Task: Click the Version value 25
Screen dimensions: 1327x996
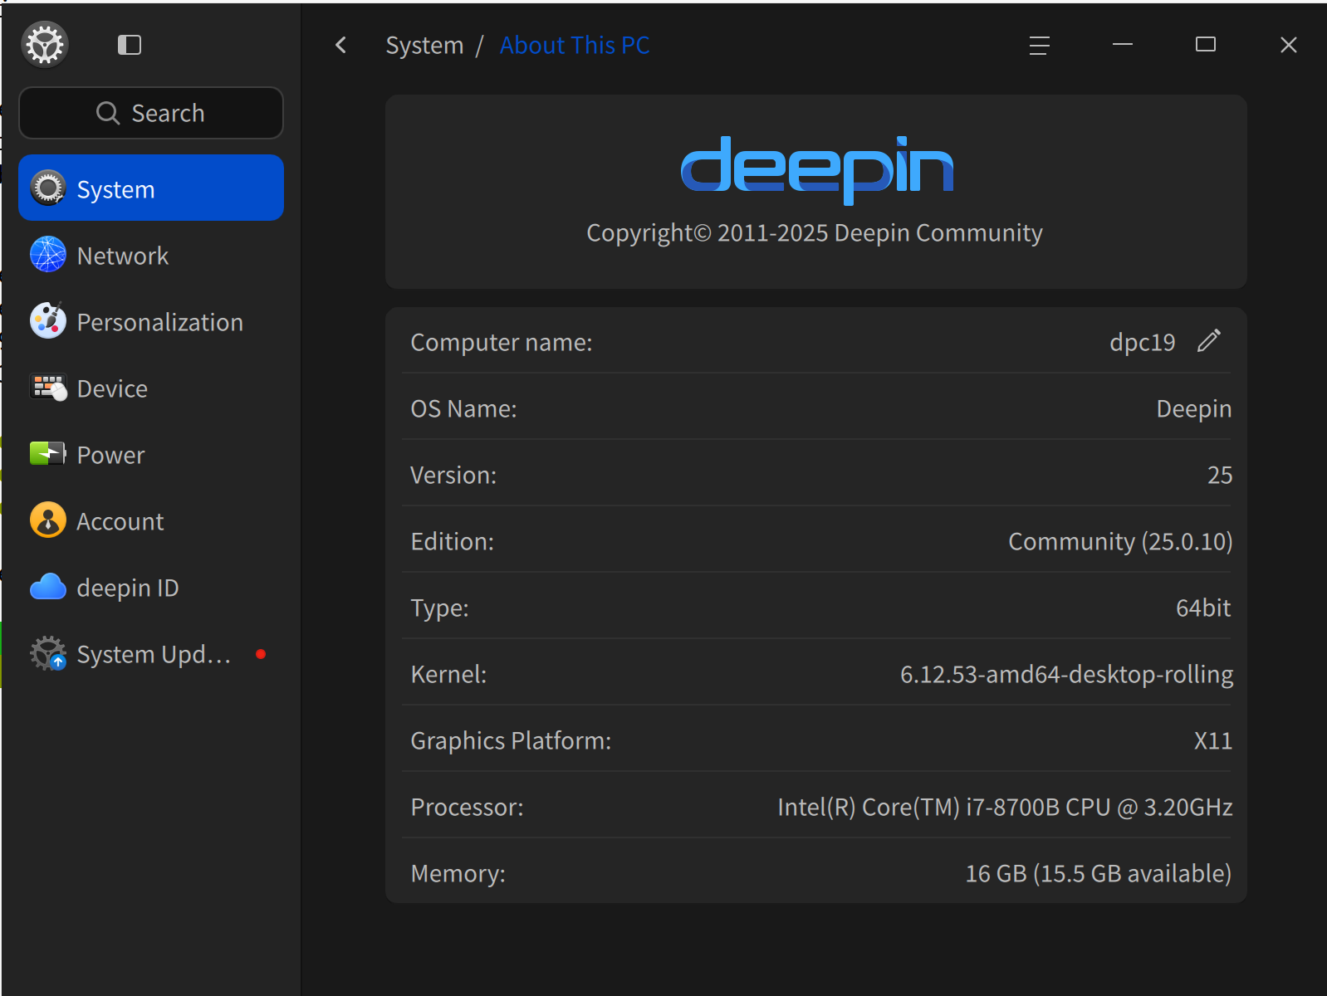Action: click(x=1220, y=475)
